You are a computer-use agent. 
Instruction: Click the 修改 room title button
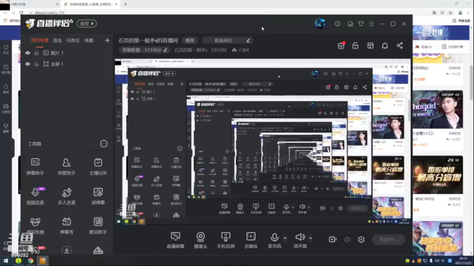click(x=190, y=40)
